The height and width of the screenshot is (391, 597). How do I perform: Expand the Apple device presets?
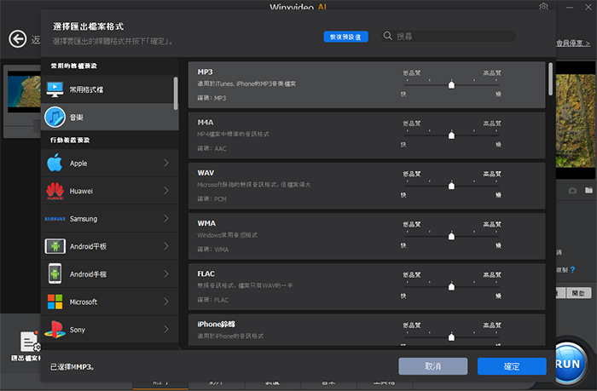[x=166, y=163]
